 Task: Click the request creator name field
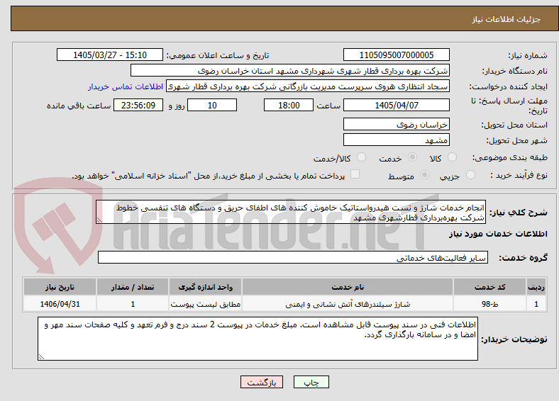308,86
